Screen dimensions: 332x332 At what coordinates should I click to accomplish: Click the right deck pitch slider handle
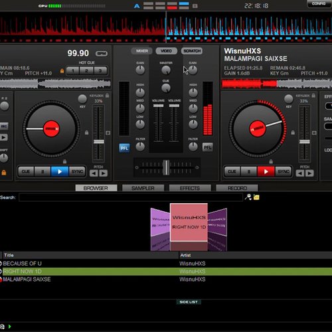click(305, 141)
